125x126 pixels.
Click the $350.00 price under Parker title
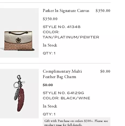(50, 19)
